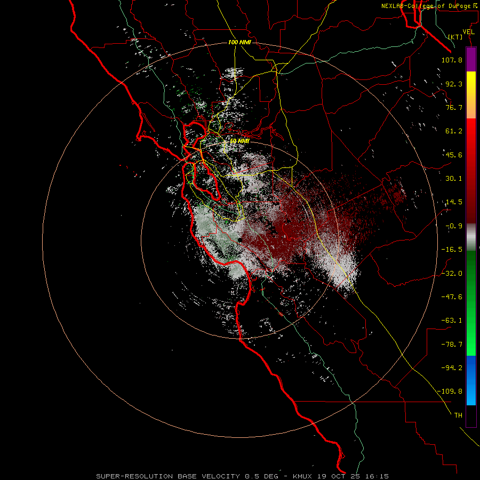This screenshot has width=480, height=480.
Task: Click the -16.5 scale label
Action: pos(452,250)
